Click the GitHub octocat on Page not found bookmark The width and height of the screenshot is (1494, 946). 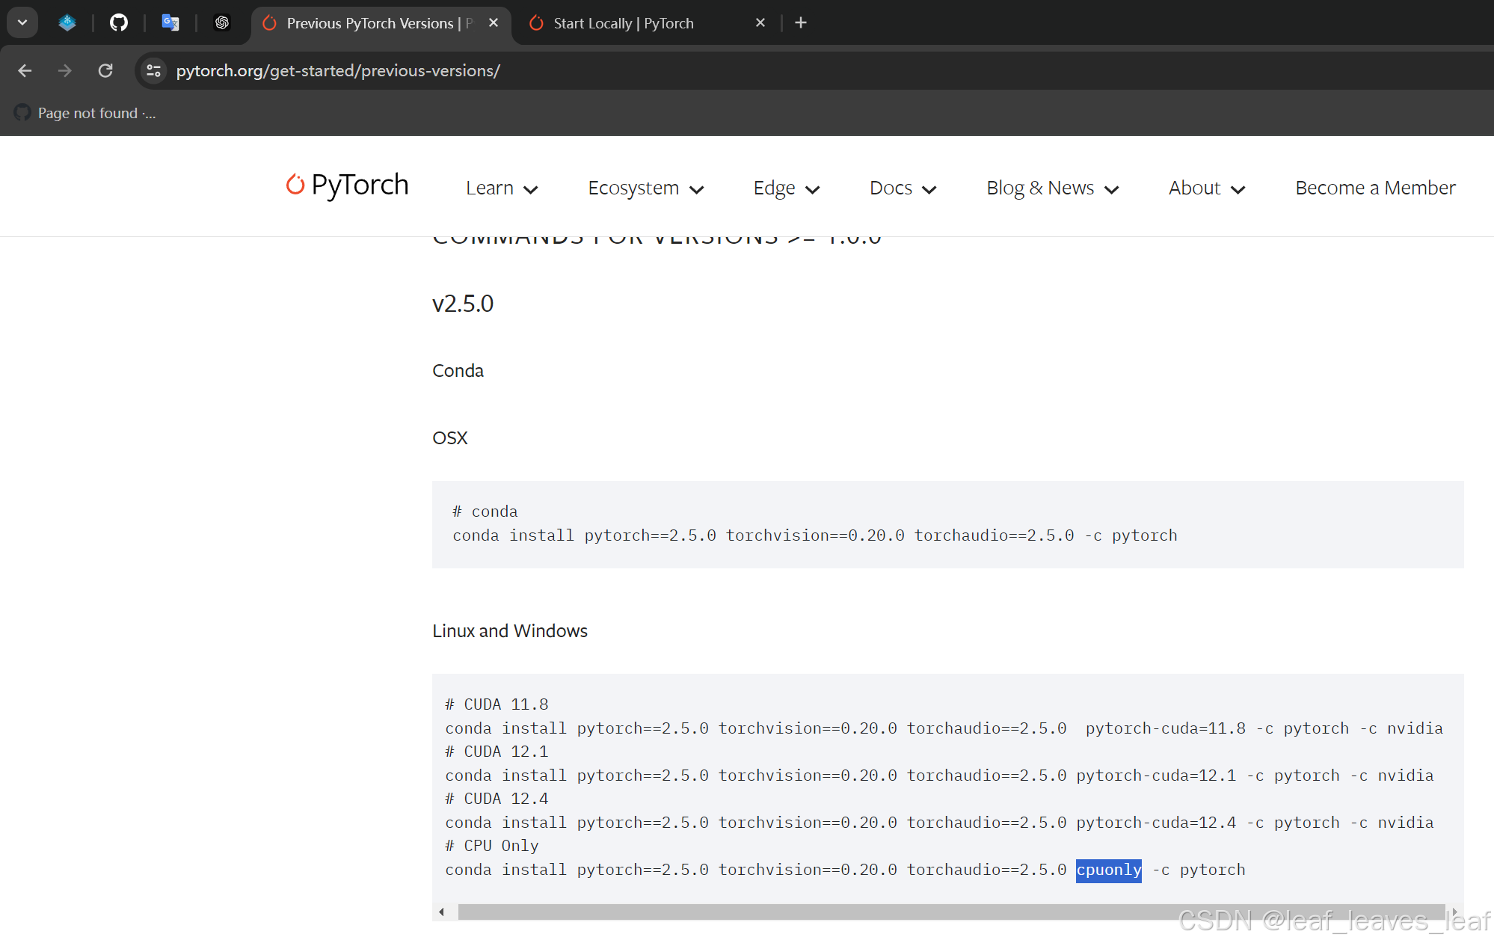coord(22,113)
